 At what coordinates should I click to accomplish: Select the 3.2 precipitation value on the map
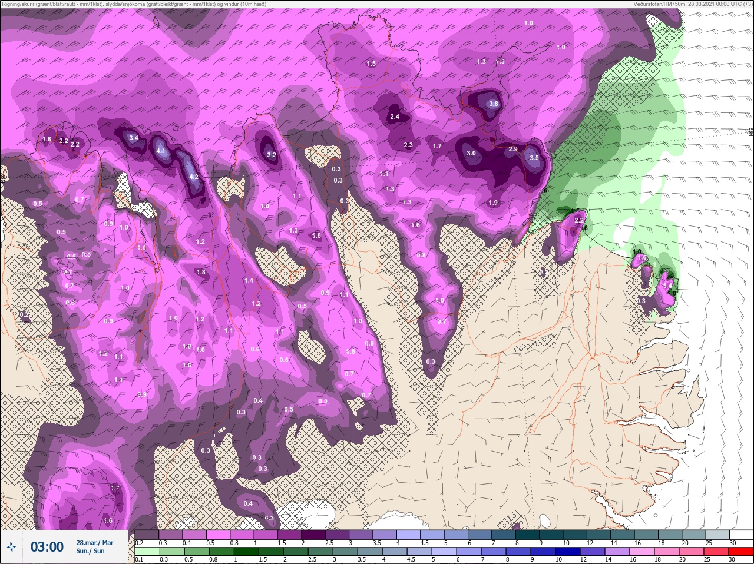click(x=272, y=155)
